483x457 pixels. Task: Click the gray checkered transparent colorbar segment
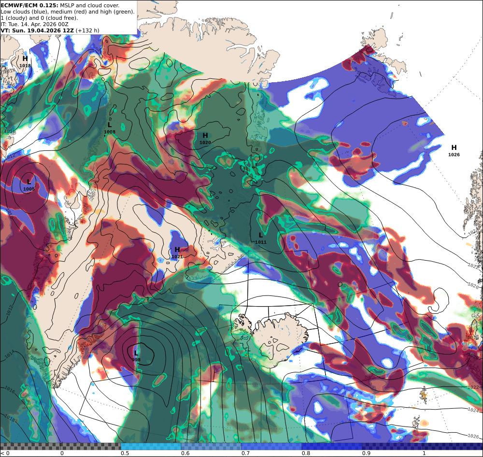coord(60,446)
